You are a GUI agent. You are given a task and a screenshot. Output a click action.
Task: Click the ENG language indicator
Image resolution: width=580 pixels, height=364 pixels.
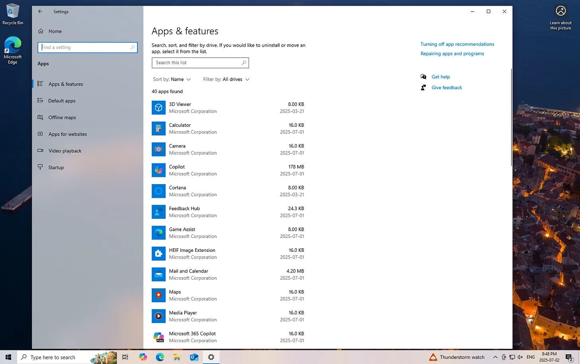coord(531,357)
